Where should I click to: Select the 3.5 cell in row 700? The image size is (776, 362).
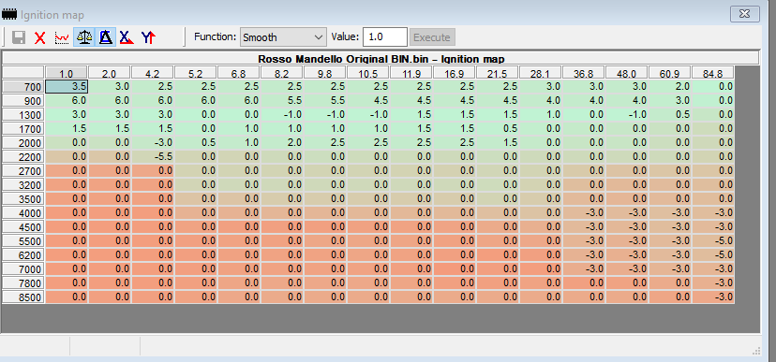pos(67,87)
